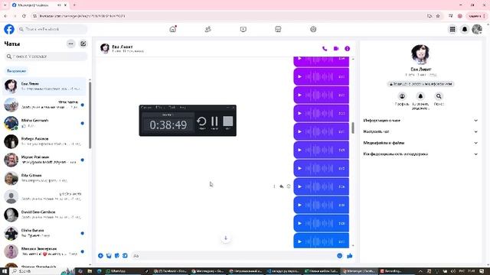490x275 pixels.
Task: Restart the recording in recorder widget
Action: 201,121
